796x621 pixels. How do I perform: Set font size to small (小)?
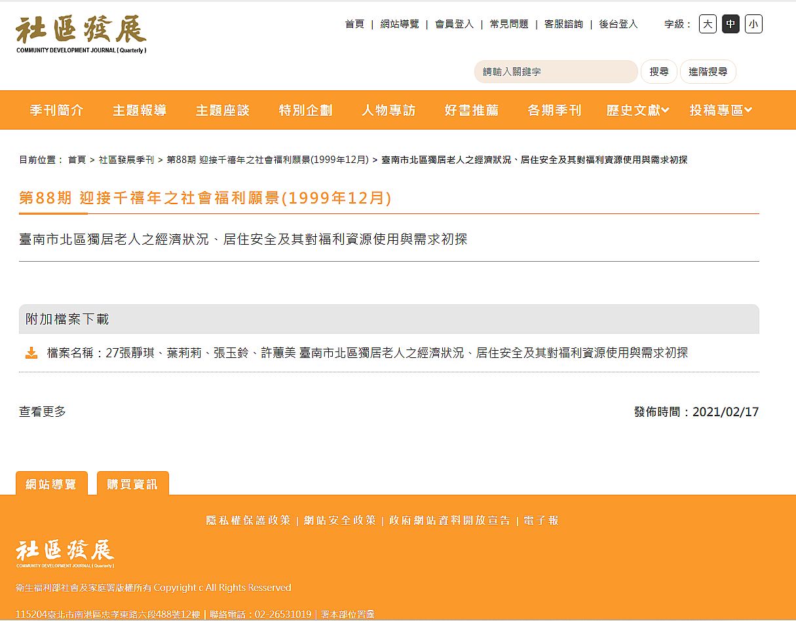pos(753,24)
